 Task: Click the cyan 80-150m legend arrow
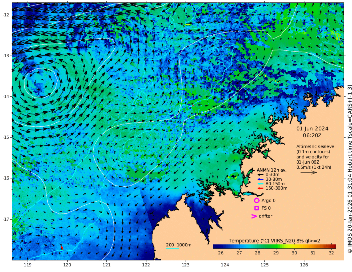[x=260, y=184]
